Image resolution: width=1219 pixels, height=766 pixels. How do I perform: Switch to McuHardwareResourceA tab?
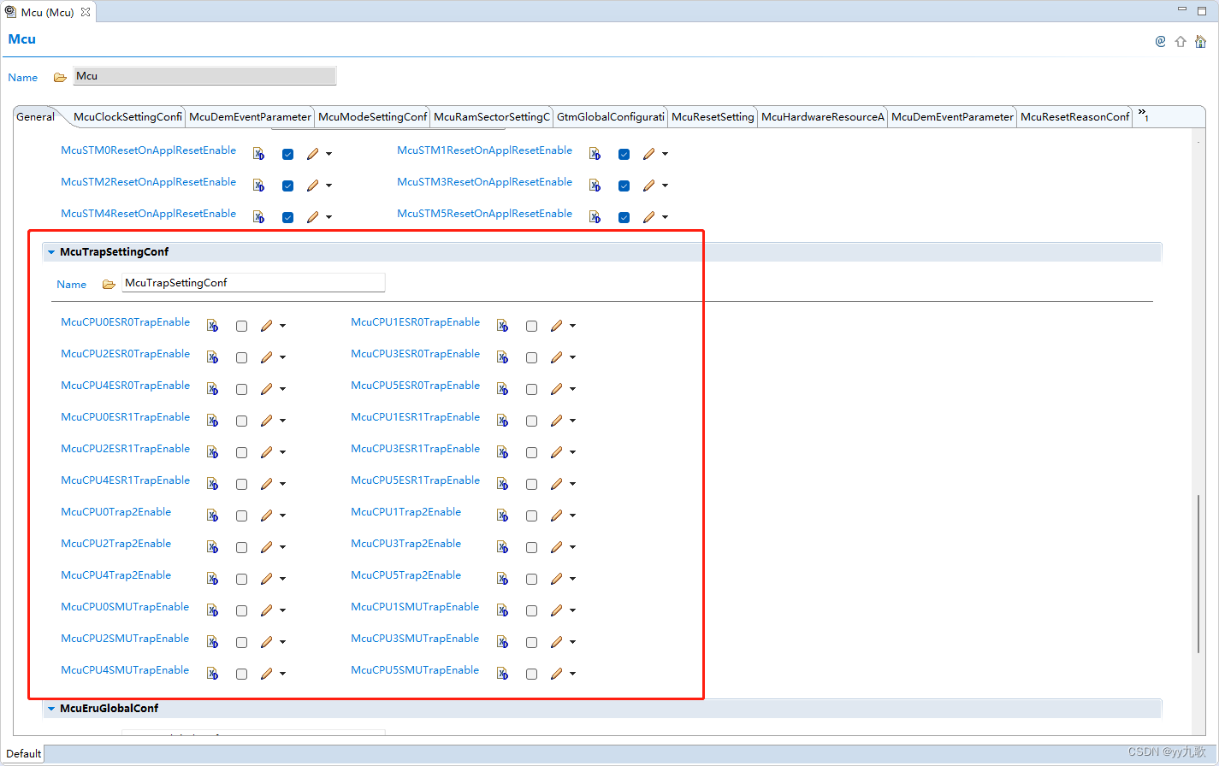pyautogui.click(x=823, y=117)
